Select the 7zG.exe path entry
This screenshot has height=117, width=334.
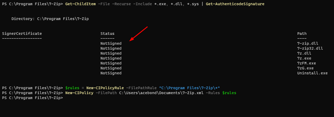[305, 68]
